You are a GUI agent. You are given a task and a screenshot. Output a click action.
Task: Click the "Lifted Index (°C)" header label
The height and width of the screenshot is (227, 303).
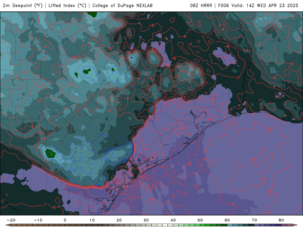coord(67,5)
